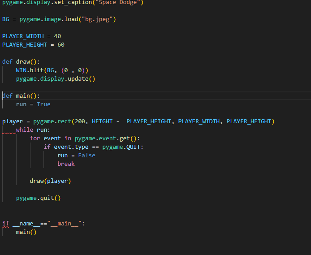Screen dimensions: 311x255
Task: Click the number 40 after PLAYER_WIDTH
Action: coord(57,36)
